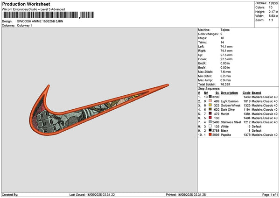Screen dimensions: 280x198
Task: Click the 'EndX:' value '0.00 in'
Action: pyautogui.click(x=225, y=64)
